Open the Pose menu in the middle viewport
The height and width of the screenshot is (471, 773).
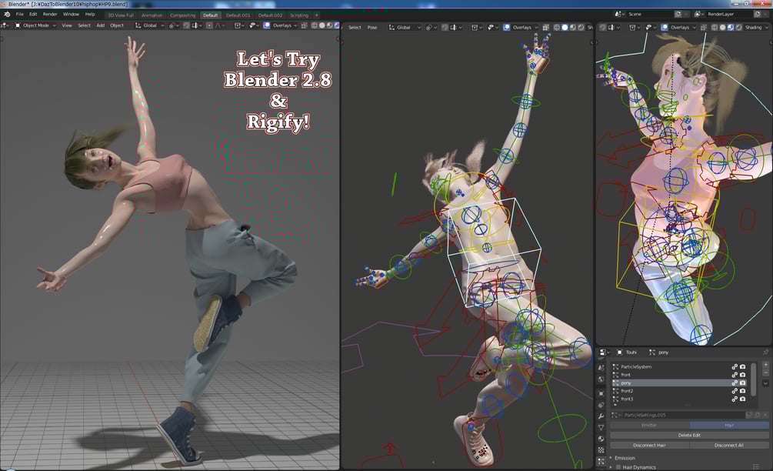point(372,28)
